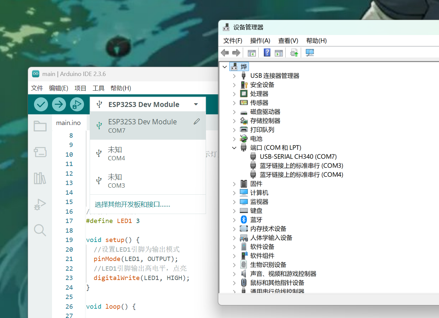Click the Upload arrow button in Arduino IDE
The width and height of the screenshot is (439, 318).
tap(59, 104)
